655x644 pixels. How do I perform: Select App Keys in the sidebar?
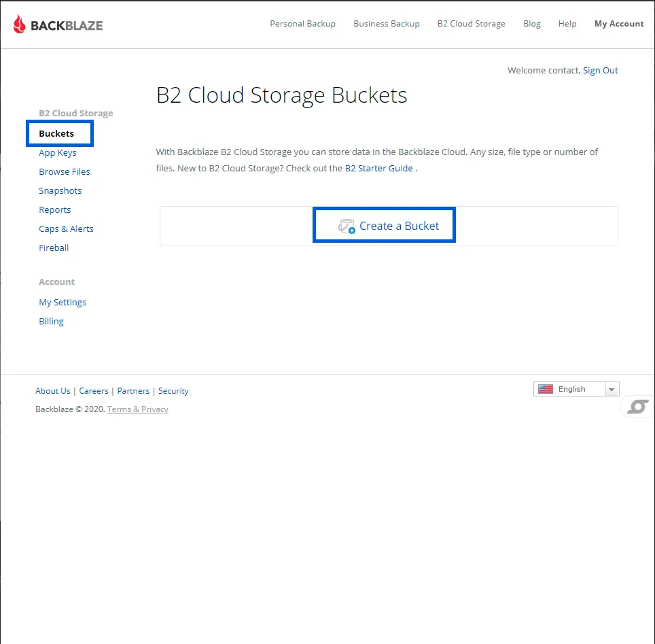tap(58, 153)
